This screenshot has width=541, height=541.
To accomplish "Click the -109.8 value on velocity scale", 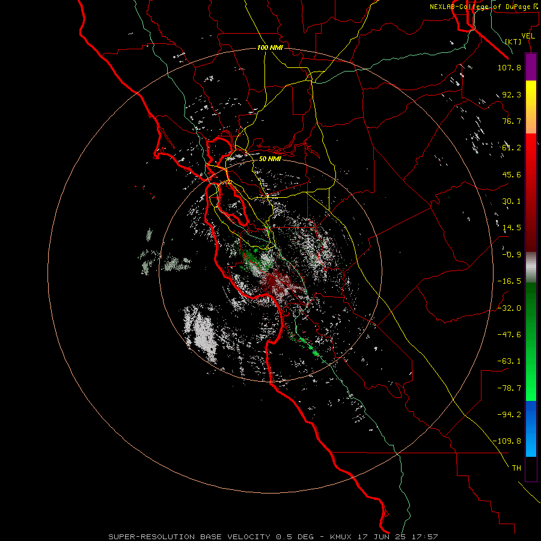I will click(x=507, y=441).
